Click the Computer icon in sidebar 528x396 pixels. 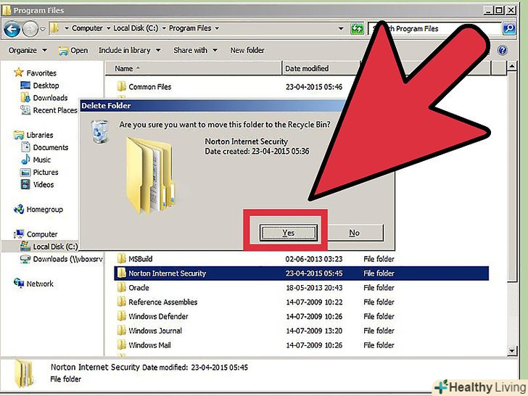click(x=19, y=234)
